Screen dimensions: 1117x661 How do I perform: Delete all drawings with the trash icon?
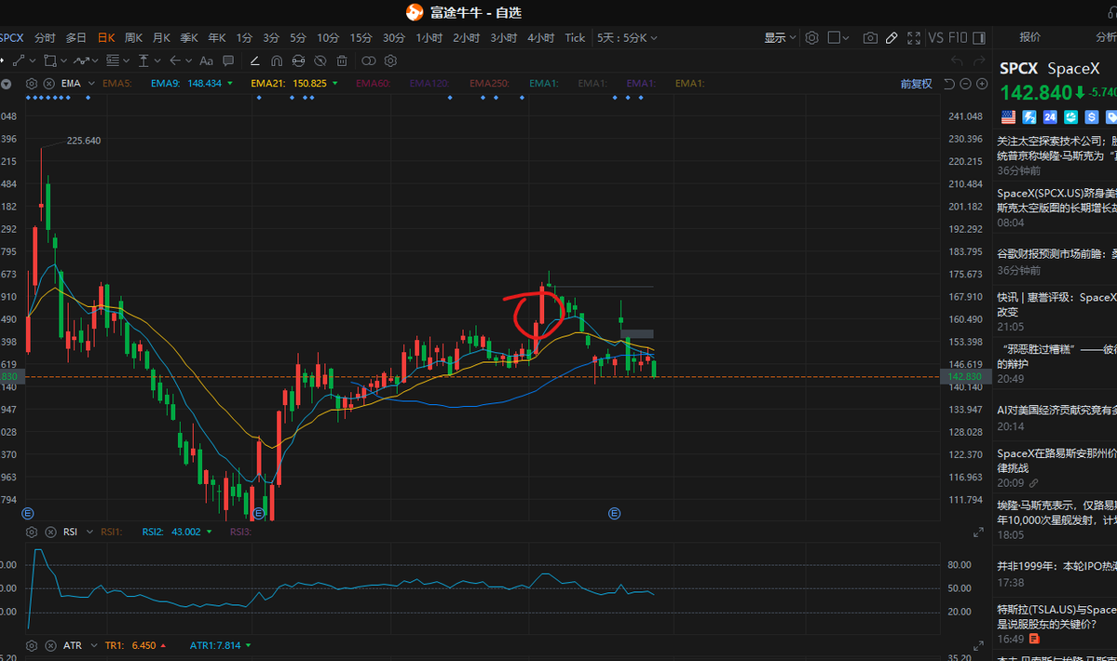pyautogui.click(x=342, y=61)
